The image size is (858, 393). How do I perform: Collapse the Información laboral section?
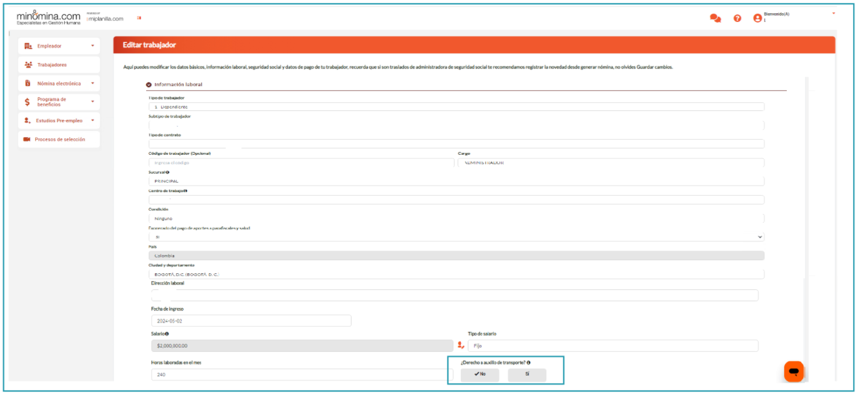coord(149,85)
